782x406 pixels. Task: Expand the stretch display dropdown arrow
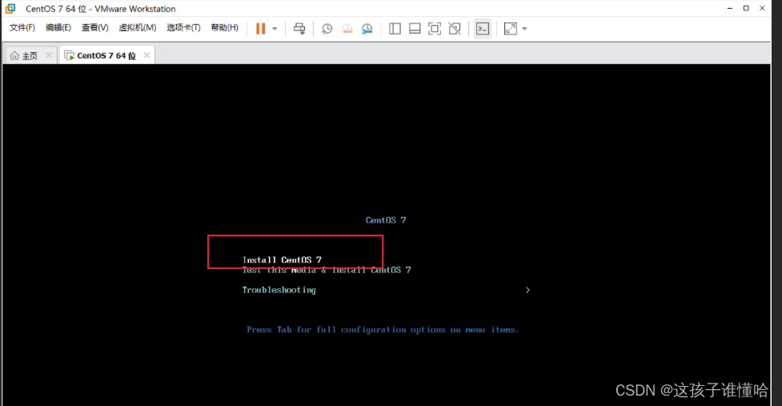[x=524, y=29]
